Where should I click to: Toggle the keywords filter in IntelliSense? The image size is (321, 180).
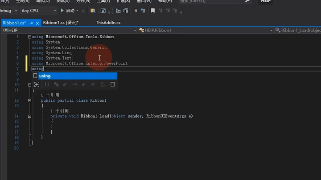click(x=103, y=84)
